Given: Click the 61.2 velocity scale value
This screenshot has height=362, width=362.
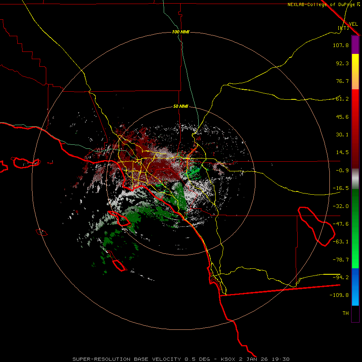Looking at the screenshot, I should click(342, 99).
